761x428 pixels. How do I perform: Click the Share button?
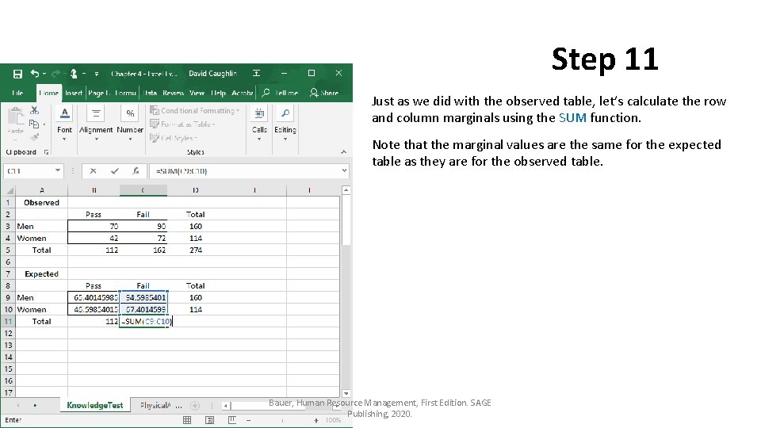[x=324, y=93]
